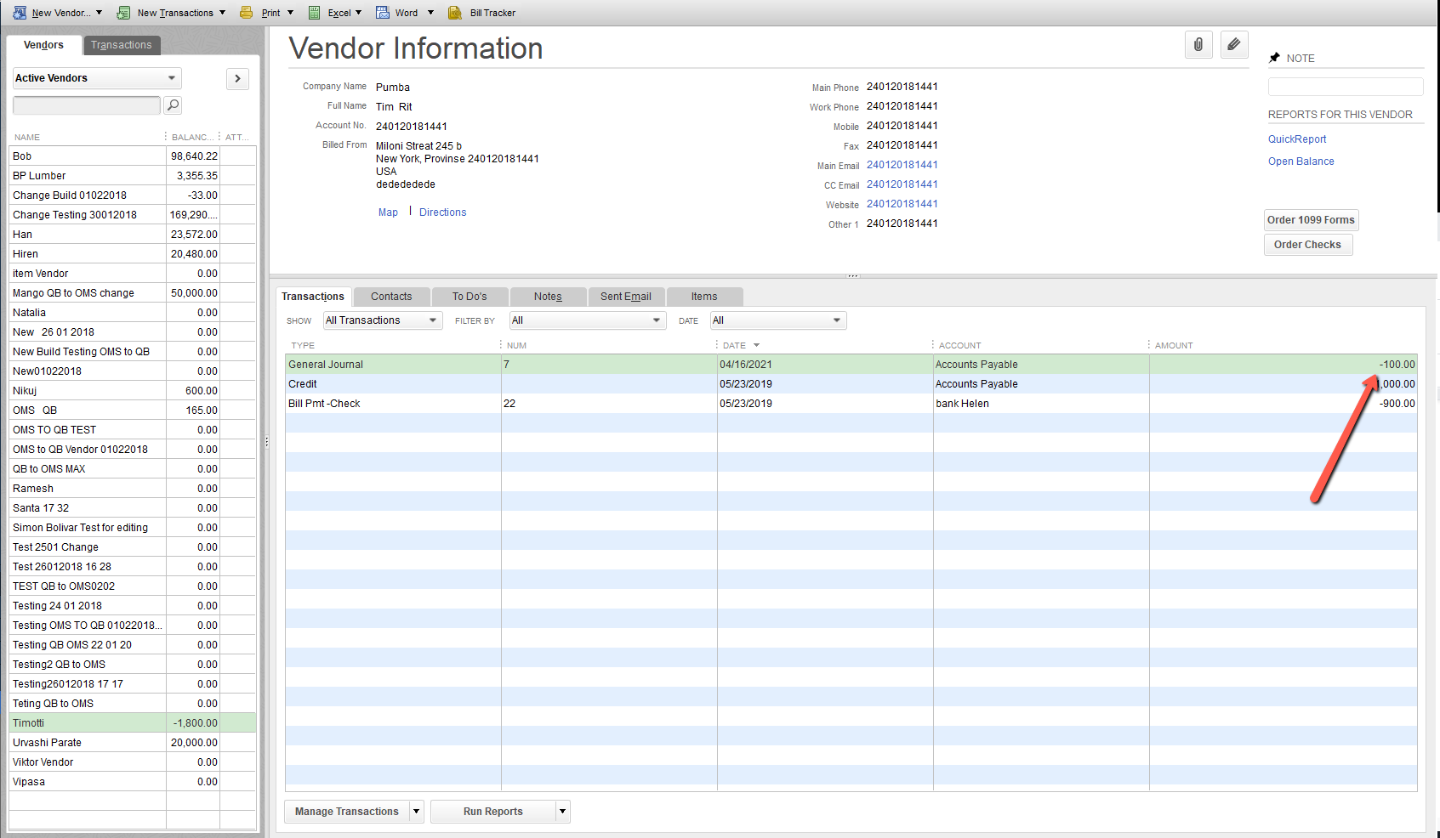
Task: Expand the Date filter dropdown
Action: pos(777,320)
